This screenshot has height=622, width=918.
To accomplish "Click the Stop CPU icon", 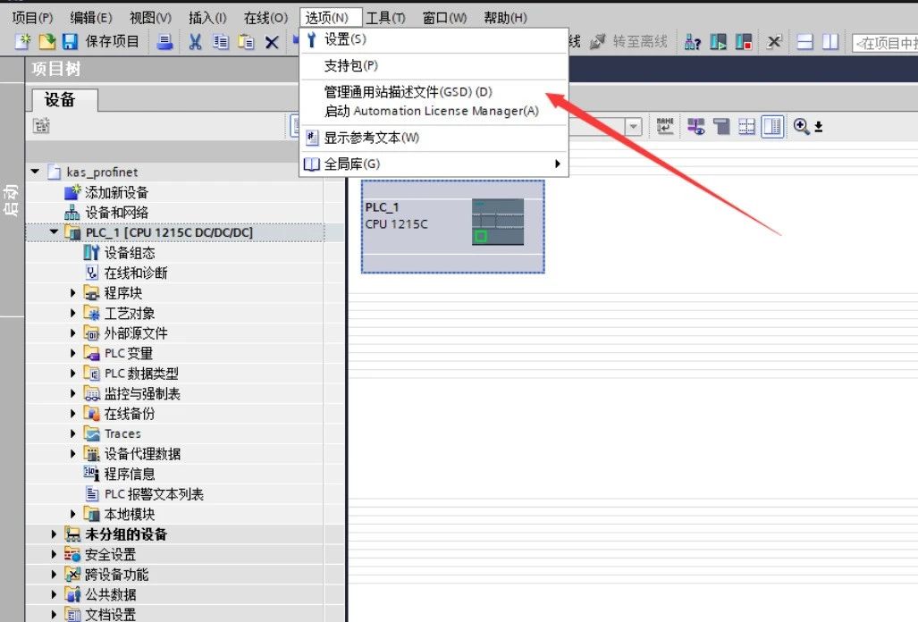I will point(743,42).
